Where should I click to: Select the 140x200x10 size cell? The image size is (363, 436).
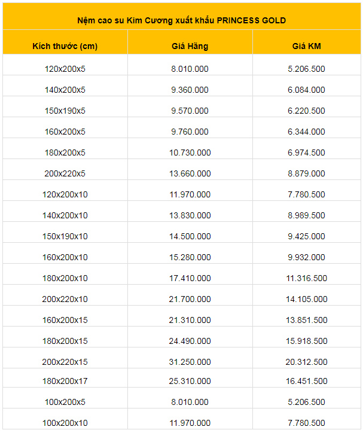coord(65,215)
